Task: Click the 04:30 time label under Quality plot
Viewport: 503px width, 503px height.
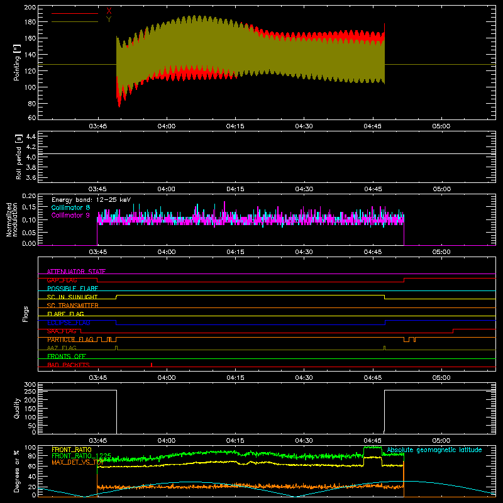Action: [304, 441]
